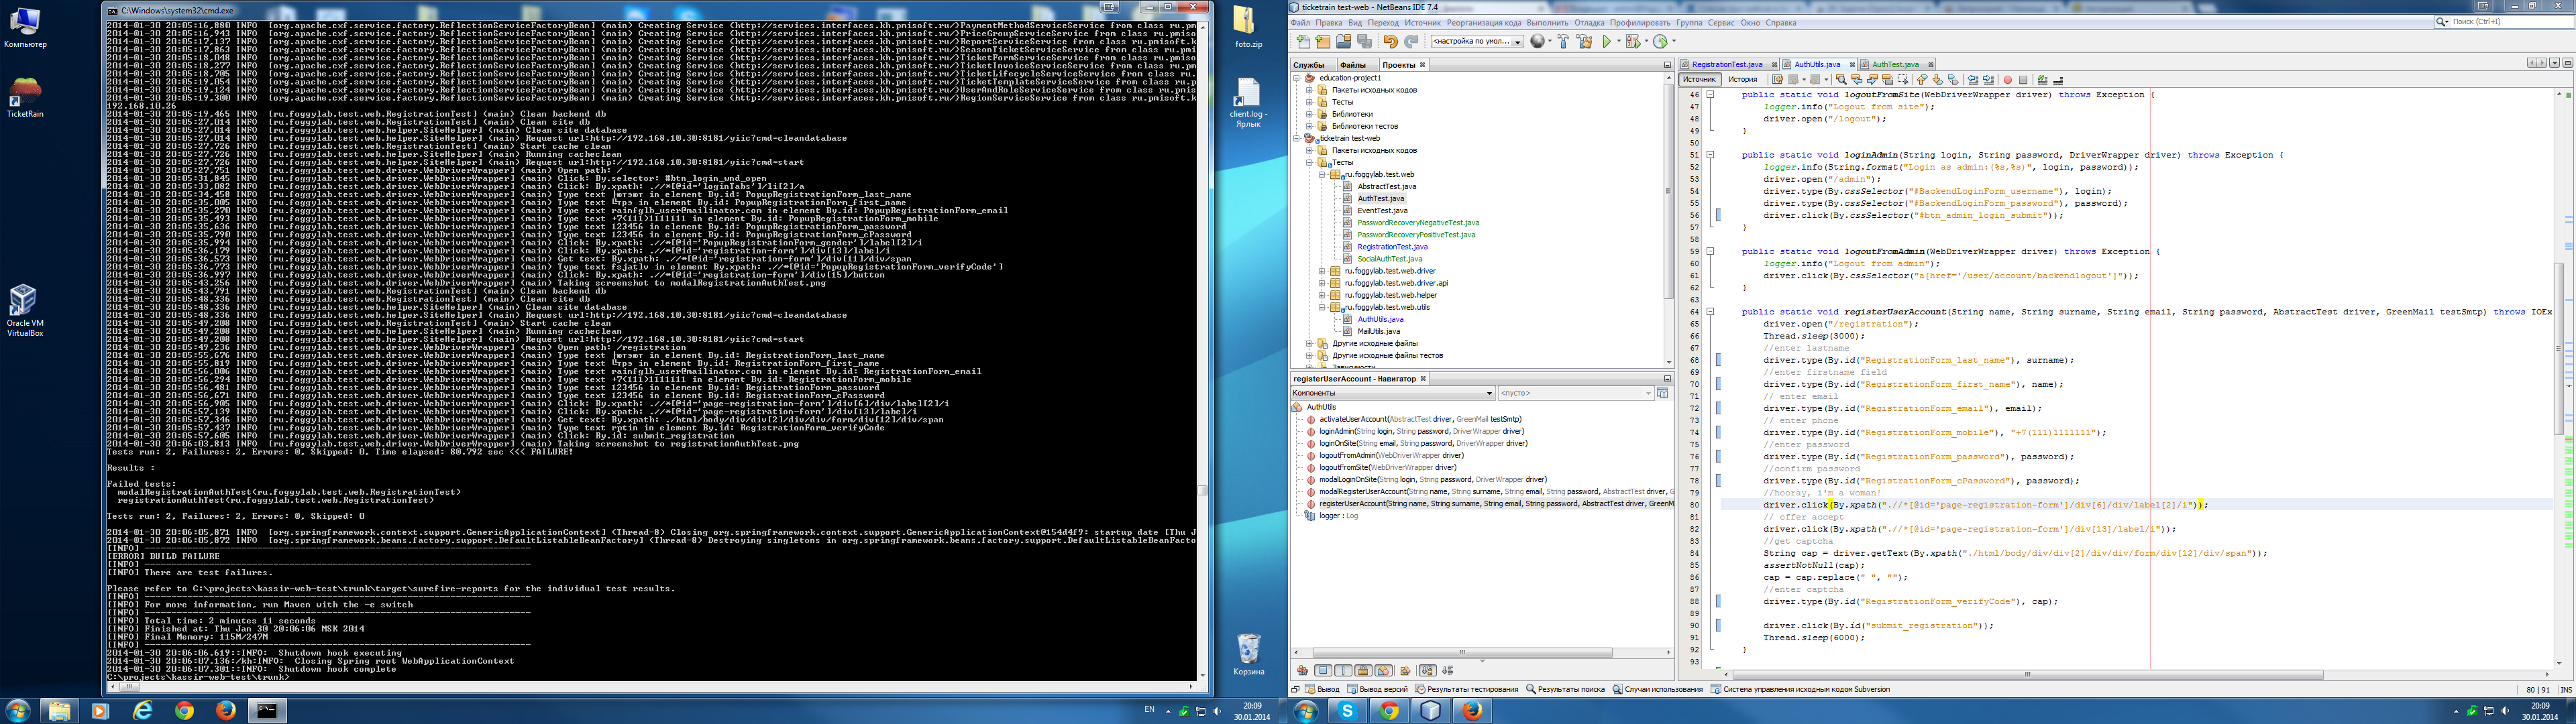The height and width of the screenshot is (724, 2576).
Task: Click the Profile Project clock icon
Action: click(1661, 41)
